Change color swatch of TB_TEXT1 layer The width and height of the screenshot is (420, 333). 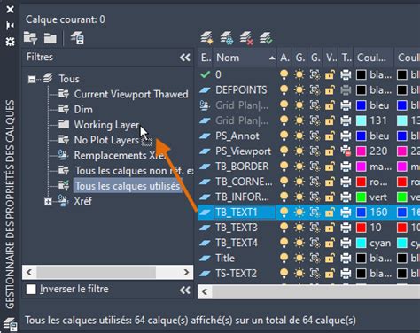[361, 213]
